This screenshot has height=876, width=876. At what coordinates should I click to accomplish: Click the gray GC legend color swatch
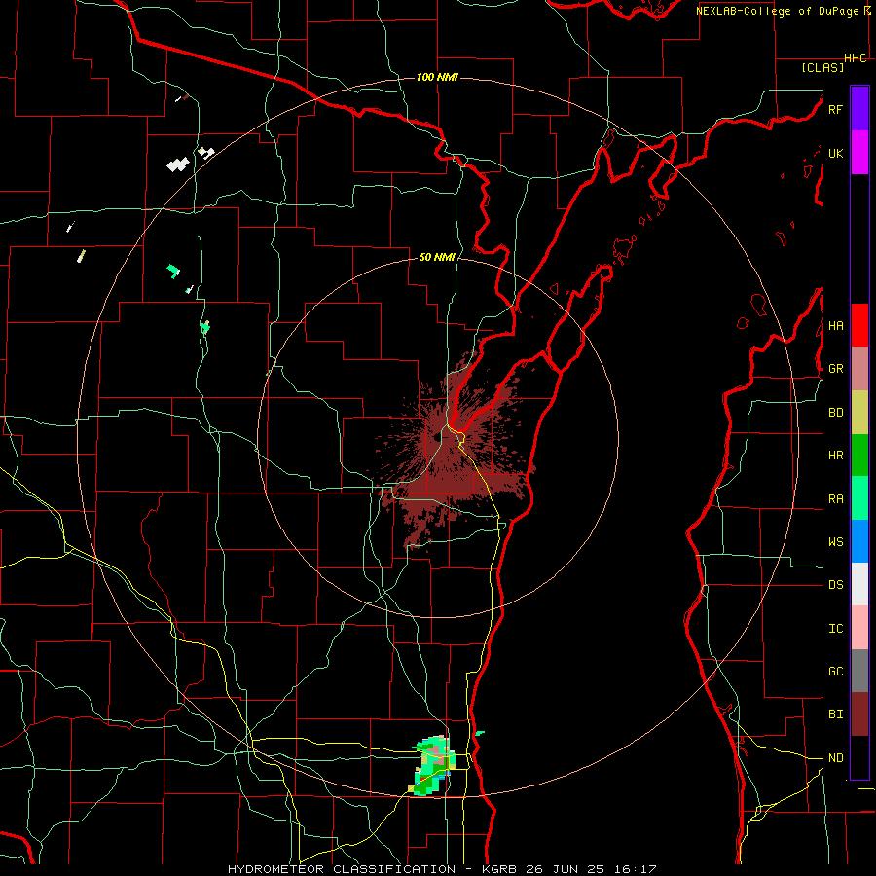point(859,671)
